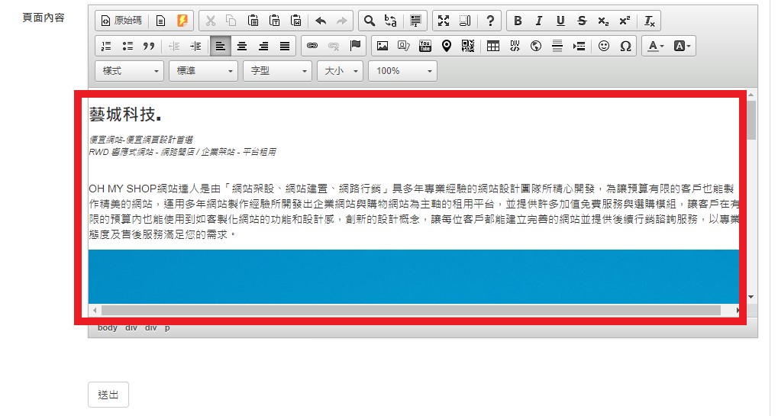Click the remove formatting icon

650,21
